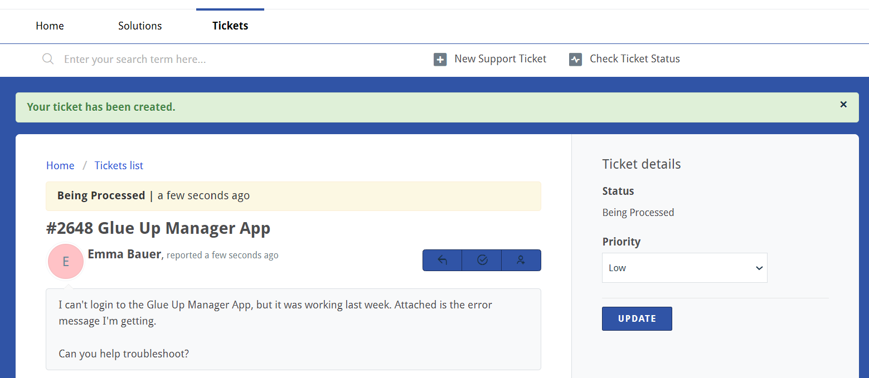Click the reply arrow icon button

pyautogui.click(x=443, y=260)
